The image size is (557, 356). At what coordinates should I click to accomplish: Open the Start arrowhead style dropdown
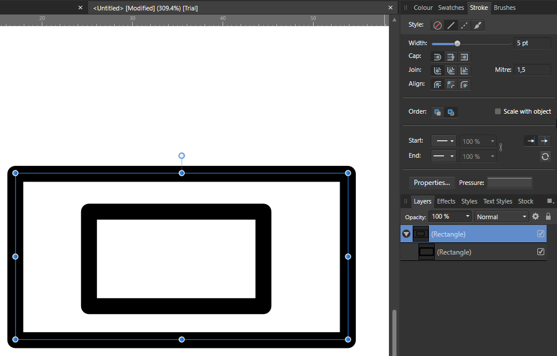point(444,141)
